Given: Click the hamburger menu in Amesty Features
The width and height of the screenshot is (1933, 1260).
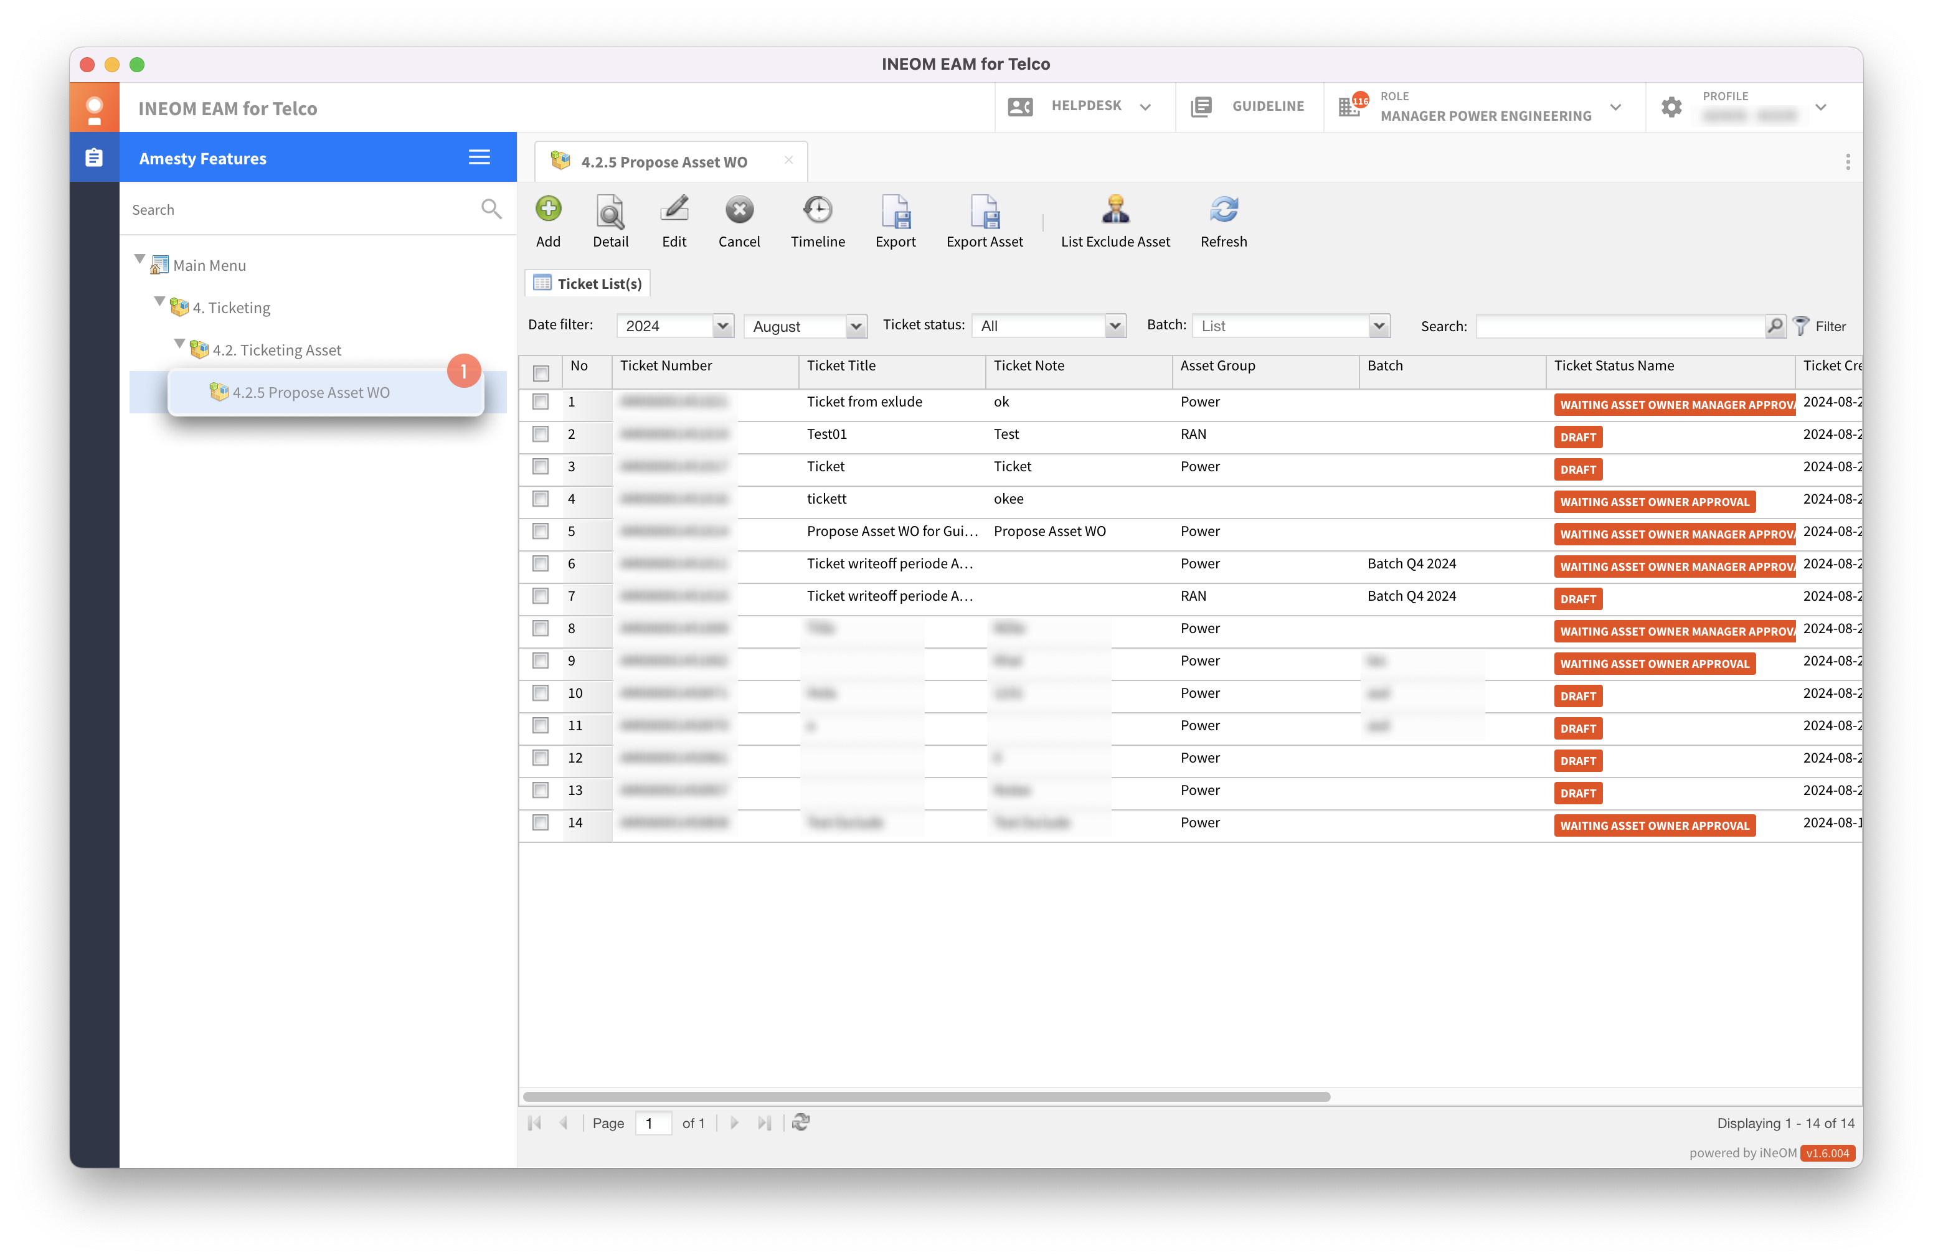Looking at the screenshot, I should pos(479,157).
